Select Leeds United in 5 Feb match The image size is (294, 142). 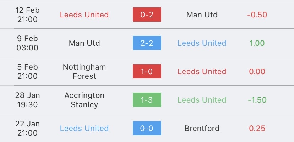click(202, 71)
